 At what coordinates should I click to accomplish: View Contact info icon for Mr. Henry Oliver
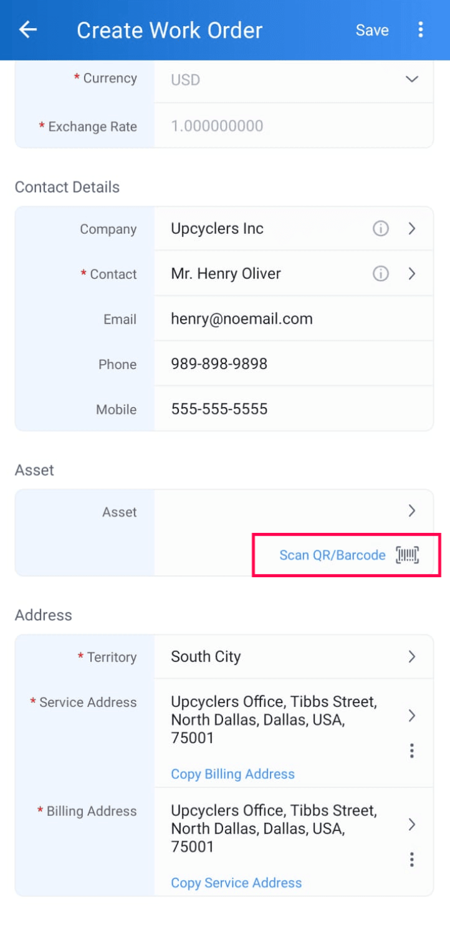coord(381,274)
